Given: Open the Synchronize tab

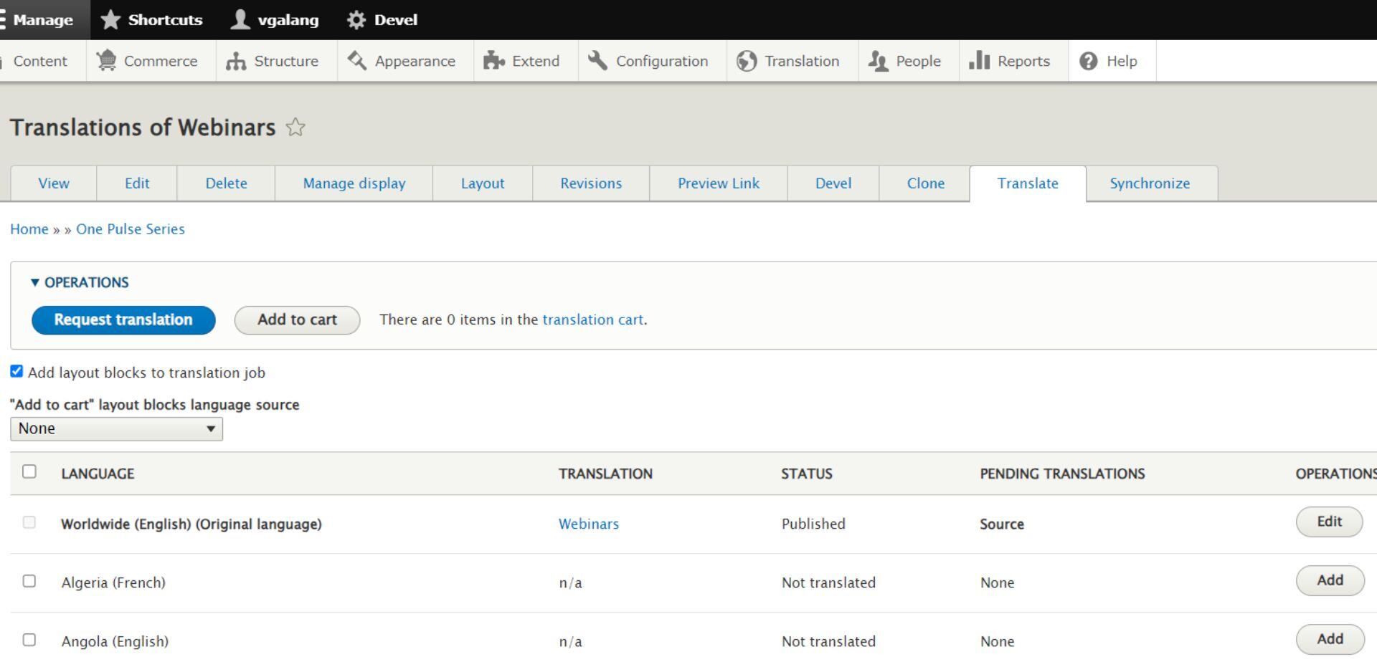Looking at the screenshot, I should [1150, 183].
